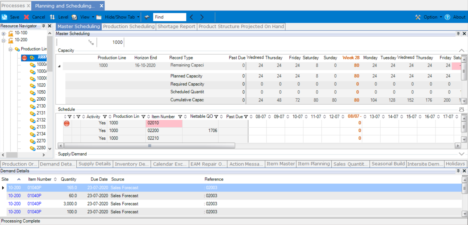Click the binoculars search icon beside Find
Viewport: 468px width, 225px height.
[147, 17]
